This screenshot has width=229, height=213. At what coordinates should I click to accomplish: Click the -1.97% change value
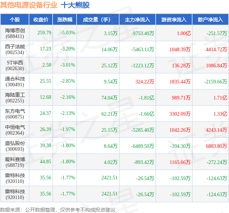[68, 129]
